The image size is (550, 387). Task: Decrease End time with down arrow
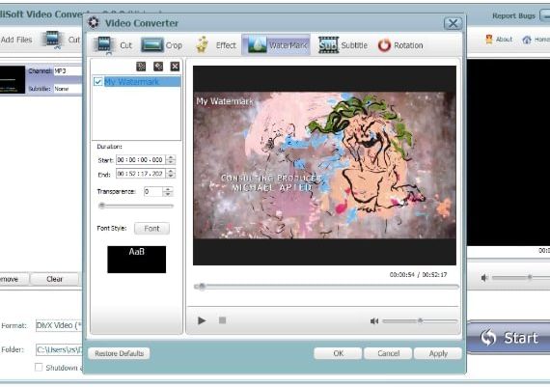(171, 177)
